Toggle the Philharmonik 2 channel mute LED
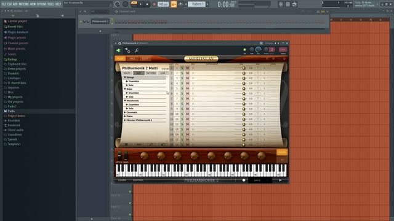The width and height of the screenshot is (394, 221). [x=81, y=21]
